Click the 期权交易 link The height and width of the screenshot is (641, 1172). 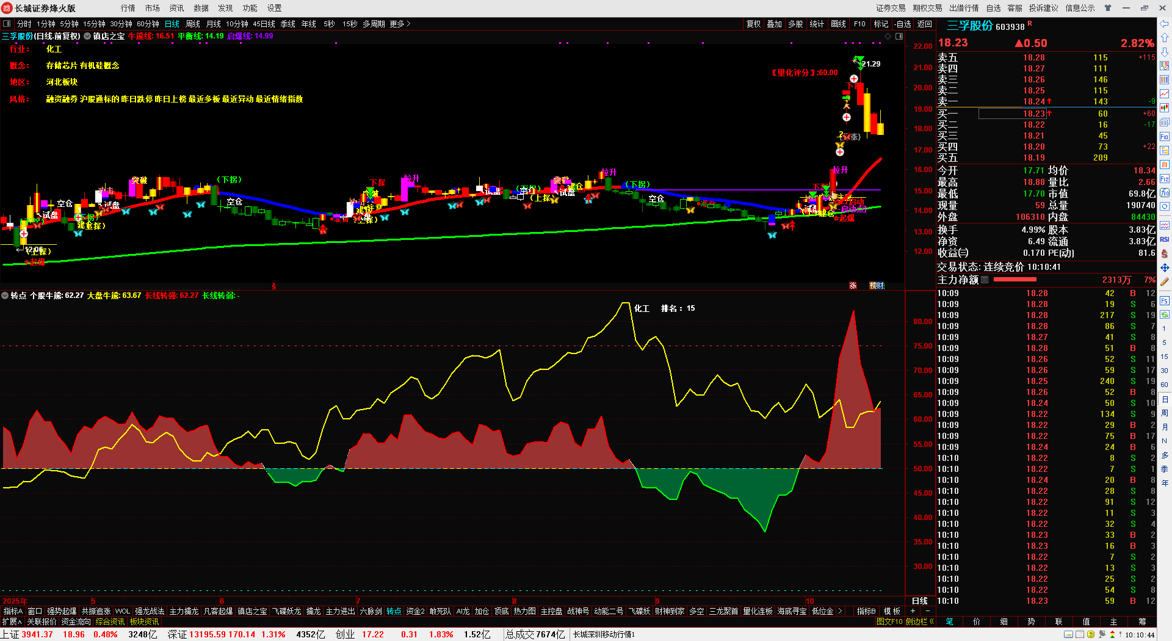[x=928, y=8]
